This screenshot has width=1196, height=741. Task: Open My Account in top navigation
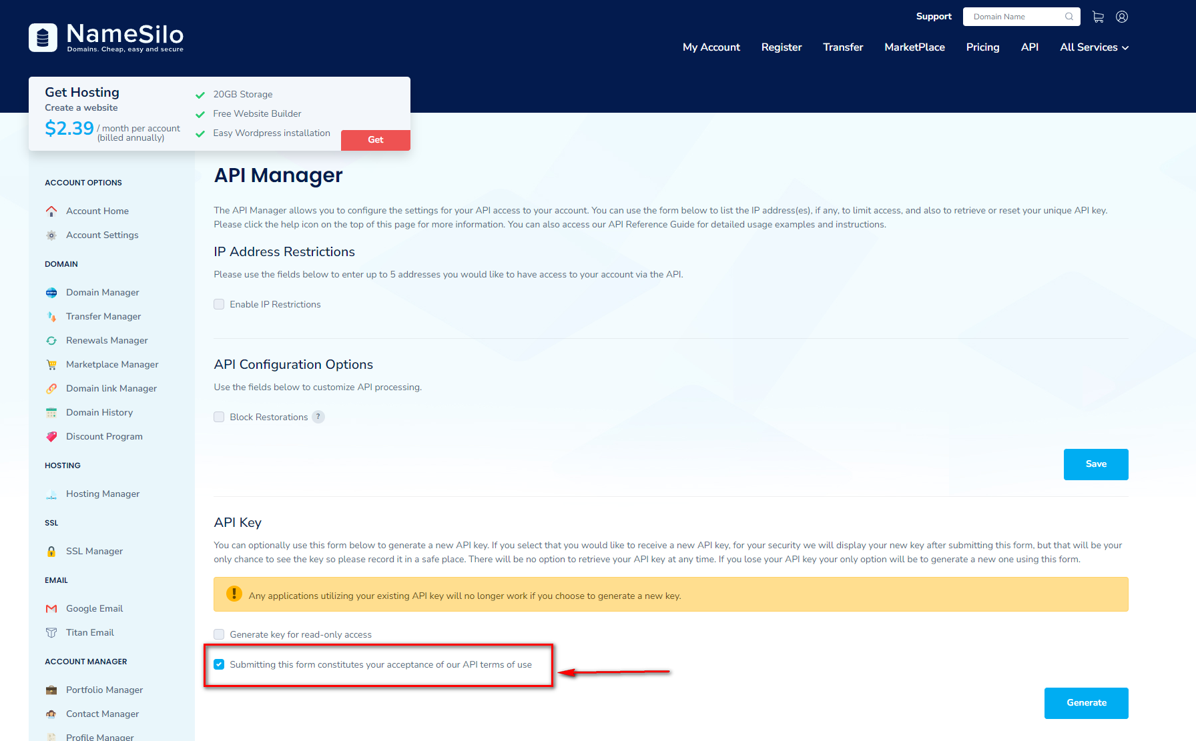[711, 47]
